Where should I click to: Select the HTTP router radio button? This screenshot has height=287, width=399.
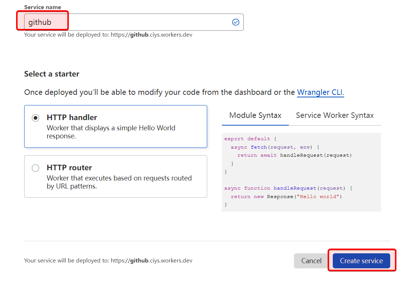36,168
